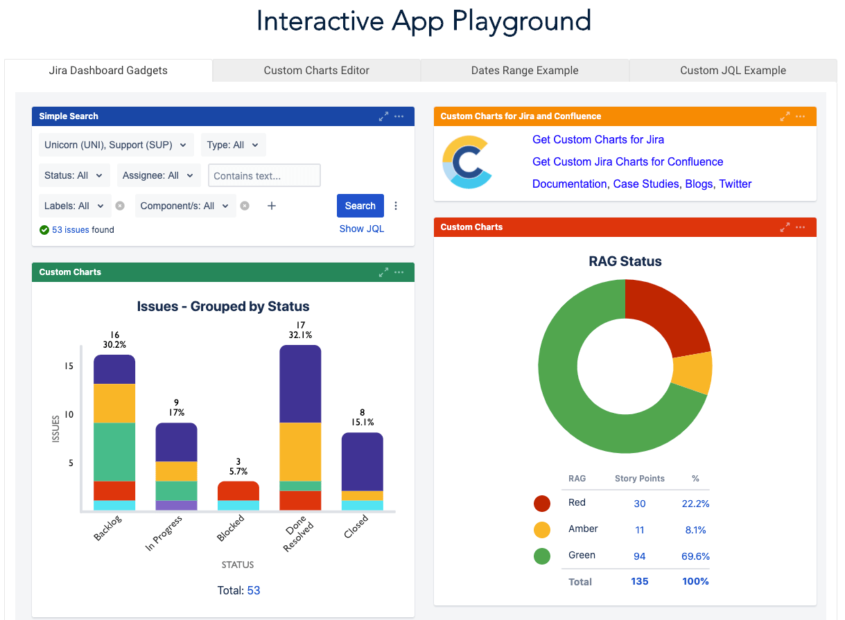Open the Dates Range Example tab
845x620 pixels.
[x=525, y=70]
